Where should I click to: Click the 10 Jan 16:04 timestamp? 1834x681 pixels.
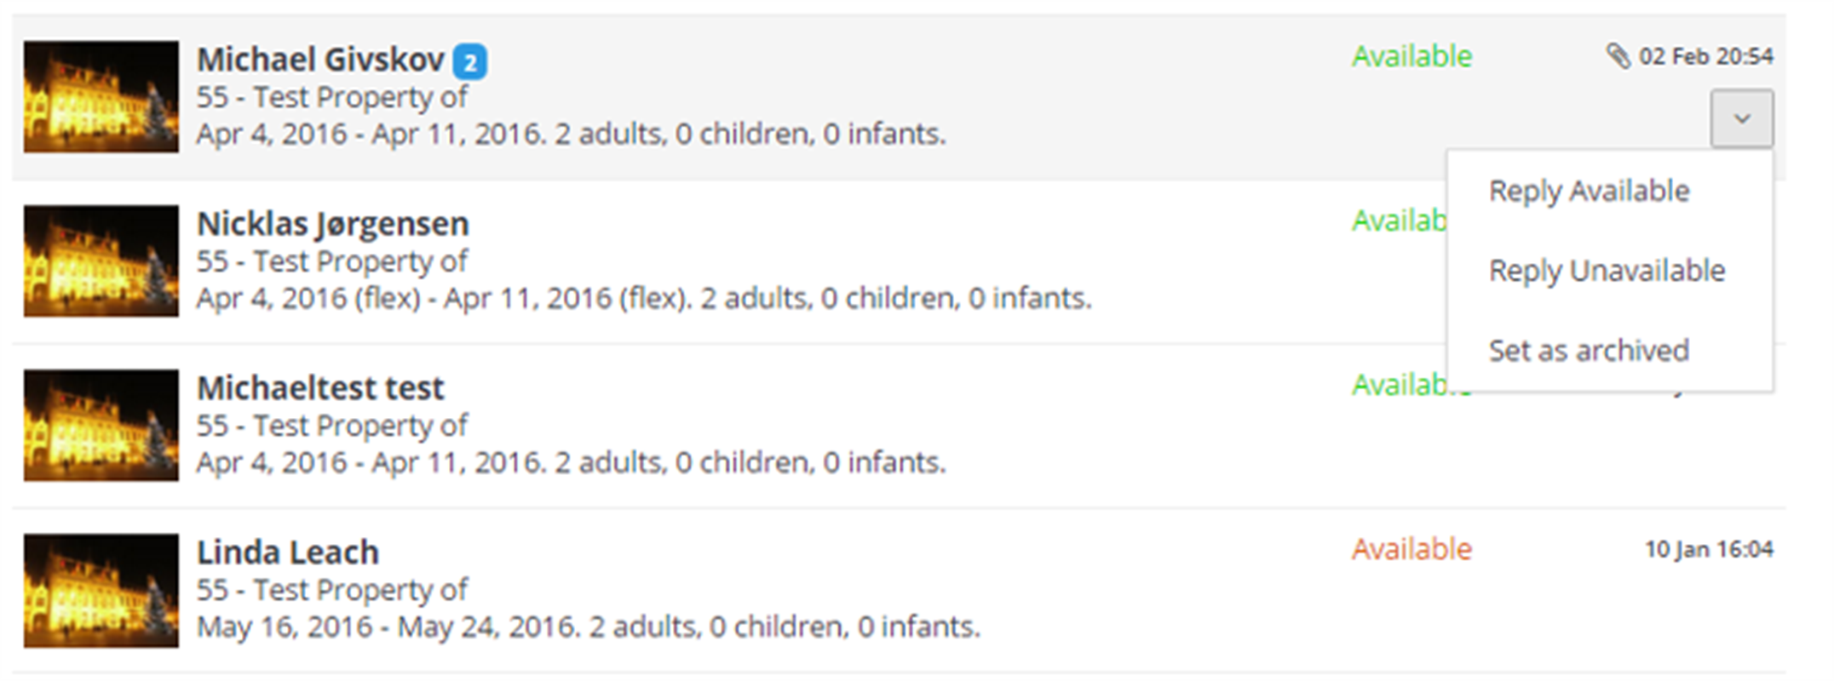pyautogui.click(x=1708, y=549)
